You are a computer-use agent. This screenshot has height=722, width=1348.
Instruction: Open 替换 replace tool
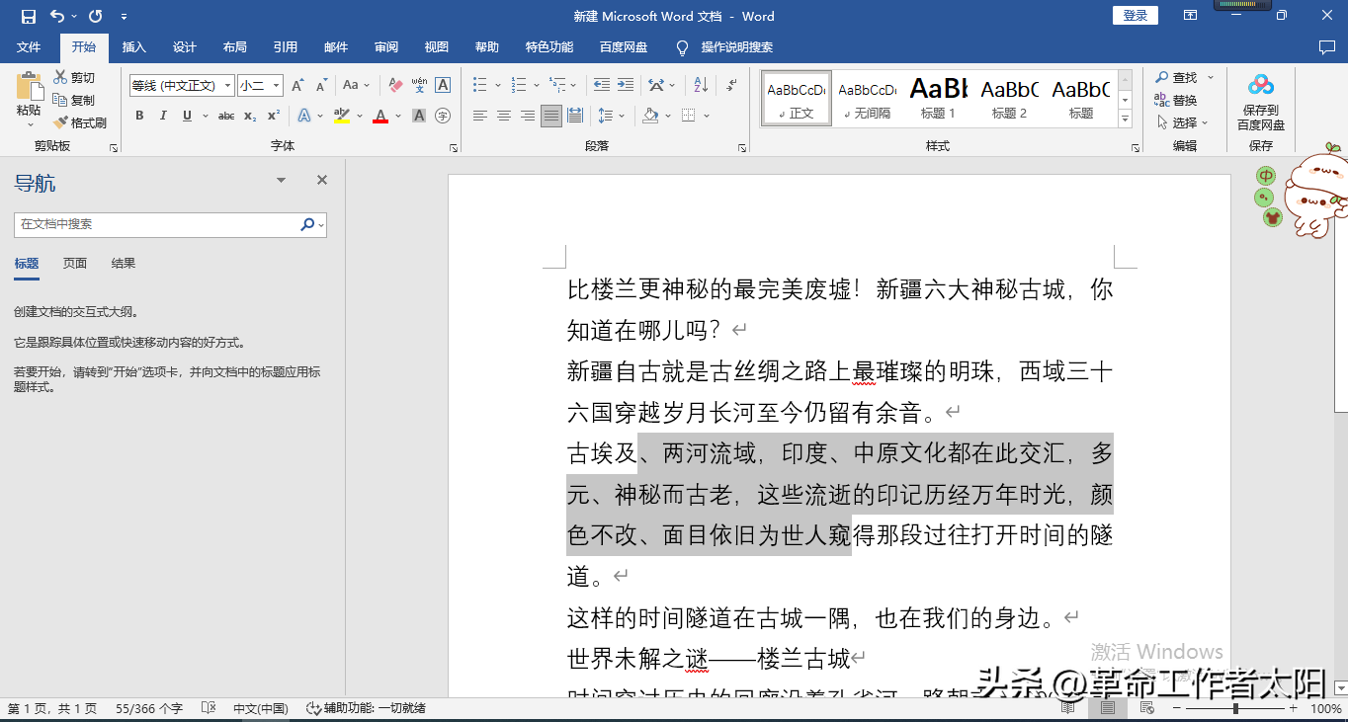tap(1176, 100)
